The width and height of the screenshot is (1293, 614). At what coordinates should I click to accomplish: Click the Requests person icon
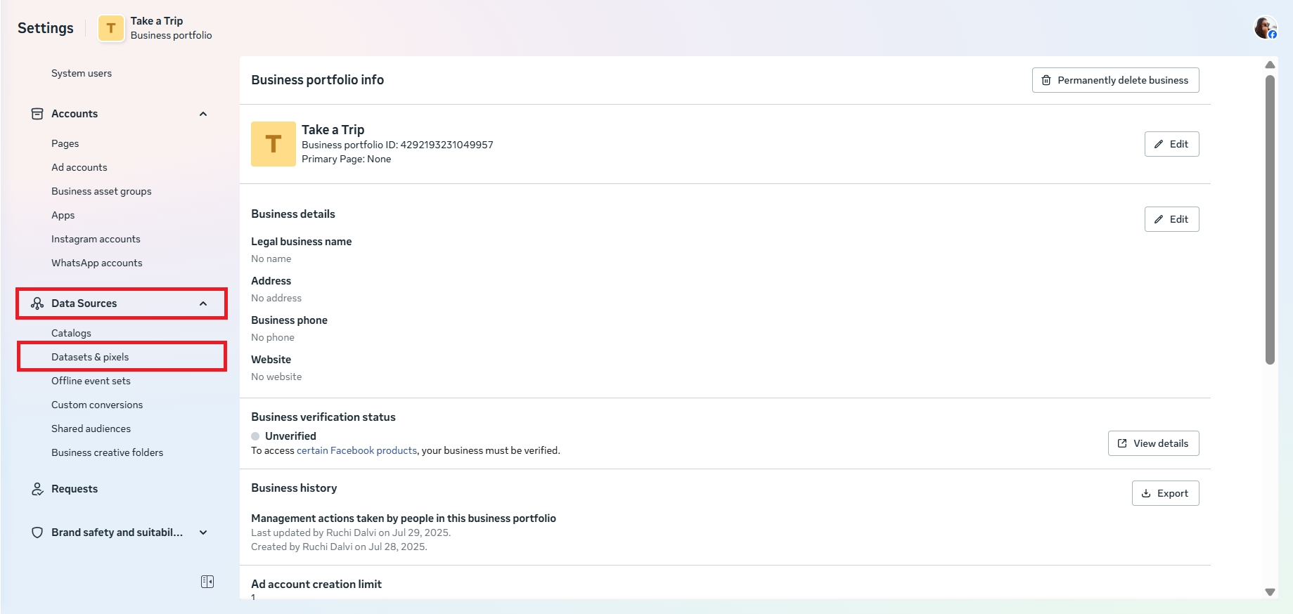[x=37, y=489]
